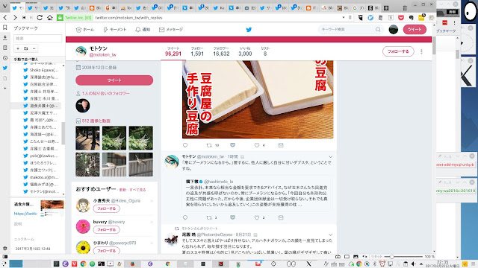Send tofu tweet via direct message icon
This screenshot has height=268, width=478.
point(281,145)
